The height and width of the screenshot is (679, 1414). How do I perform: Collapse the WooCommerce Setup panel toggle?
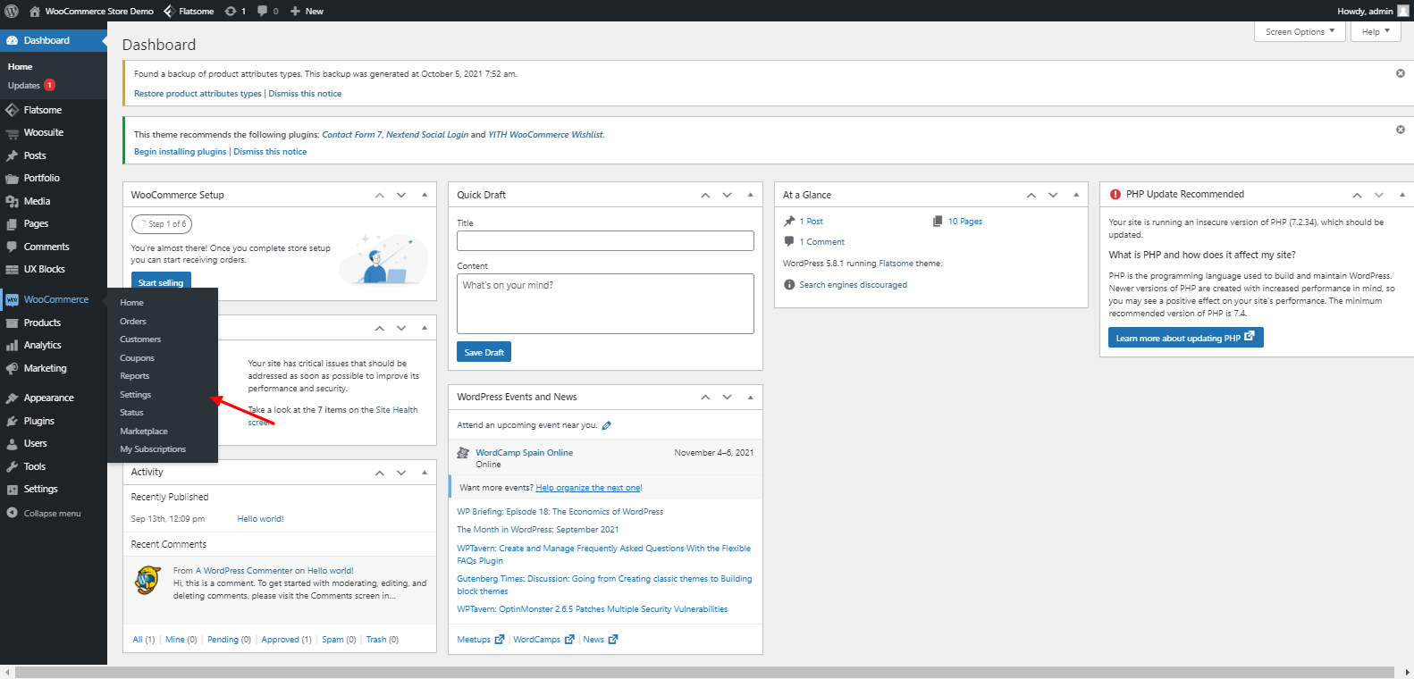[x=425, y=195]
